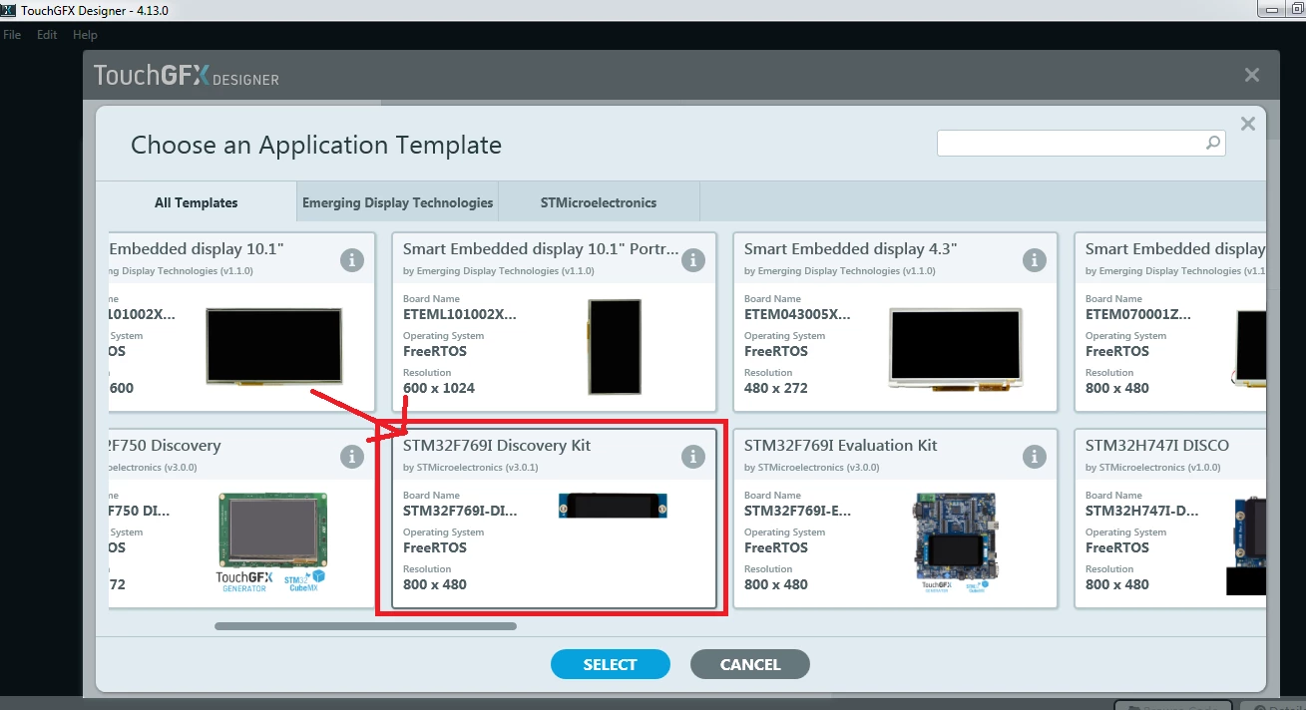Select the STM32H747I DISCO template title

pyautogui.click(x=1157, y=445)
